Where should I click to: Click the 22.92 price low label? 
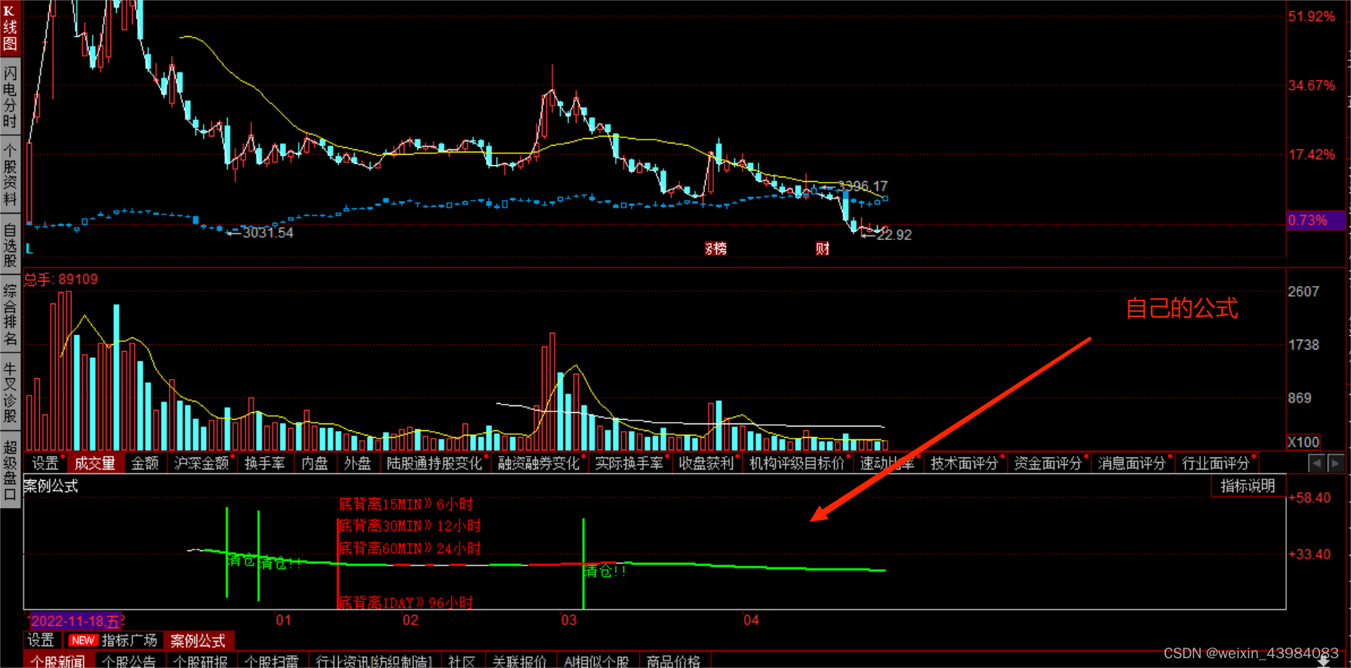[x=894, y=235]
